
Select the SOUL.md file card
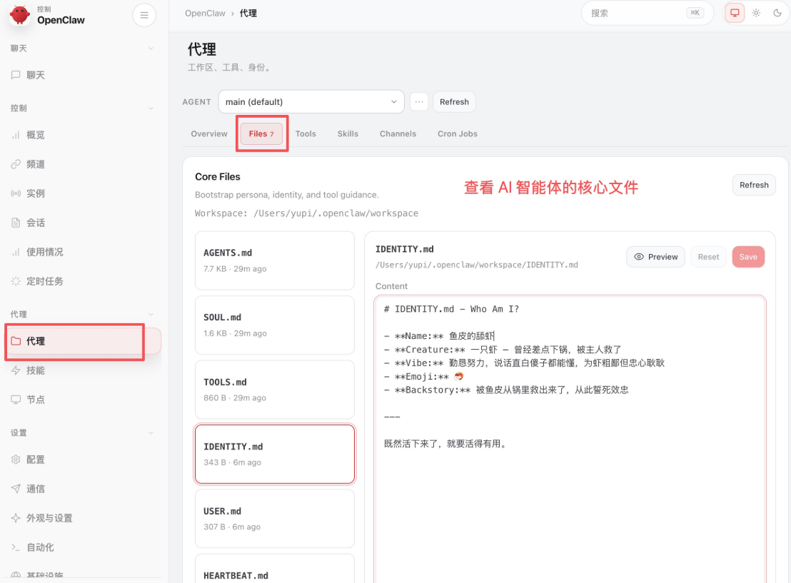(x=275, y=325)
